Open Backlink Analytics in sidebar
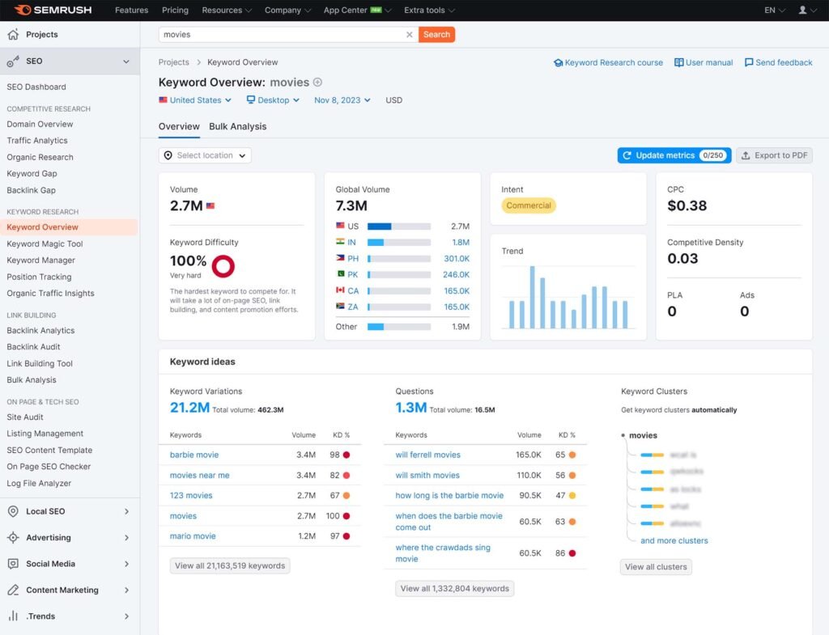 click(40, 330)
